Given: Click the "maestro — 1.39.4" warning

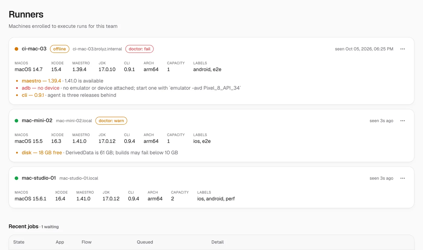Looking at the screenshot, I should tap(41, 81).
